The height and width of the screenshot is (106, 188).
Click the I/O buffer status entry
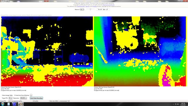pyautogui.click(x=36, y=101)
